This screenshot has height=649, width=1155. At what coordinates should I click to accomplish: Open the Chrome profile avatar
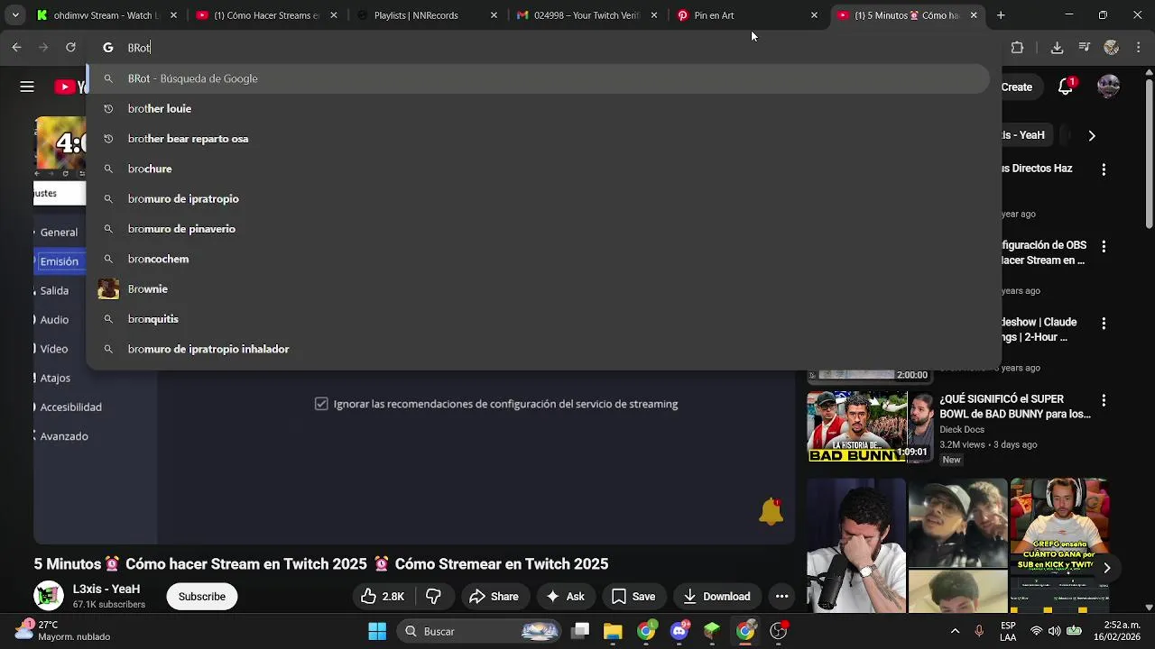[1112, 48]
